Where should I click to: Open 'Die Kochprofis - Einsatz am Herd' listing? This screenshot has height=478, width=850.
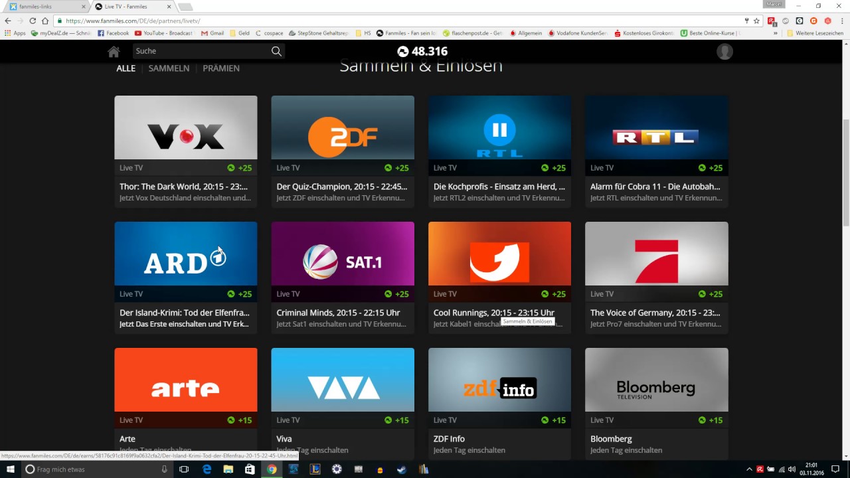pos(499,187)
